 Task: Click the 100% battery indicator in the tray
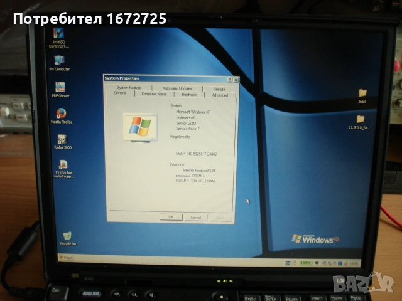tap(306, 263)
